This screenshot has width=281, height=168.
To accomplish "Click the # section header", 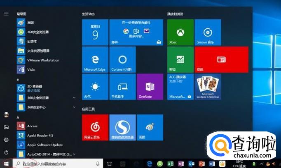I will tap(18, 80).
